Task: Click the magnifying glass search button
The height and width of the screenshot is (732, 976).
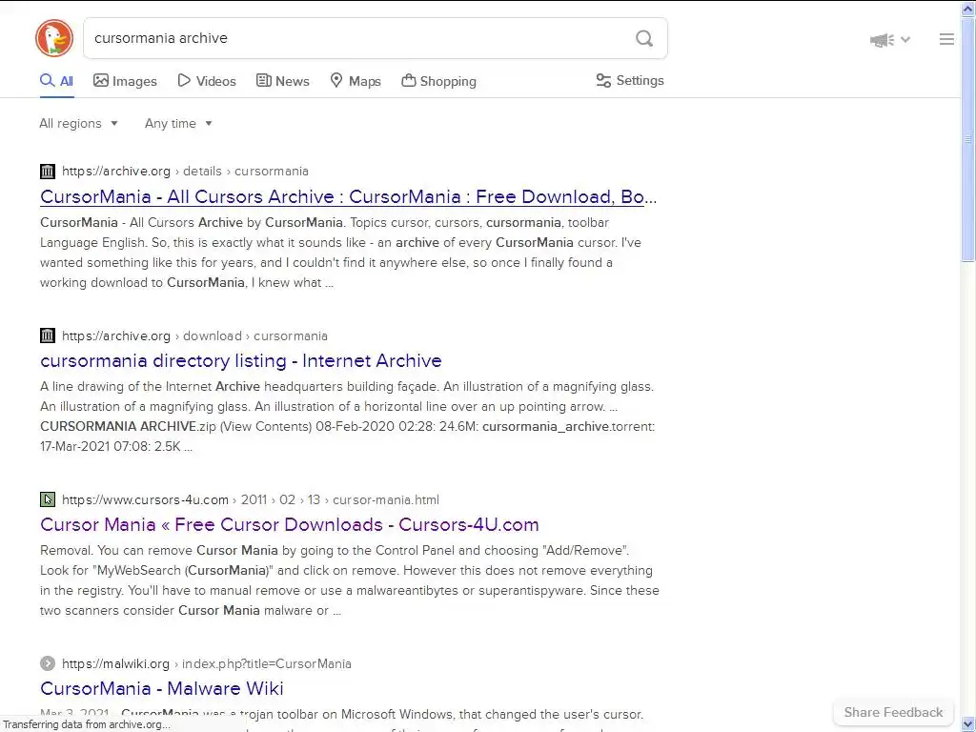Action: point(644,38)
